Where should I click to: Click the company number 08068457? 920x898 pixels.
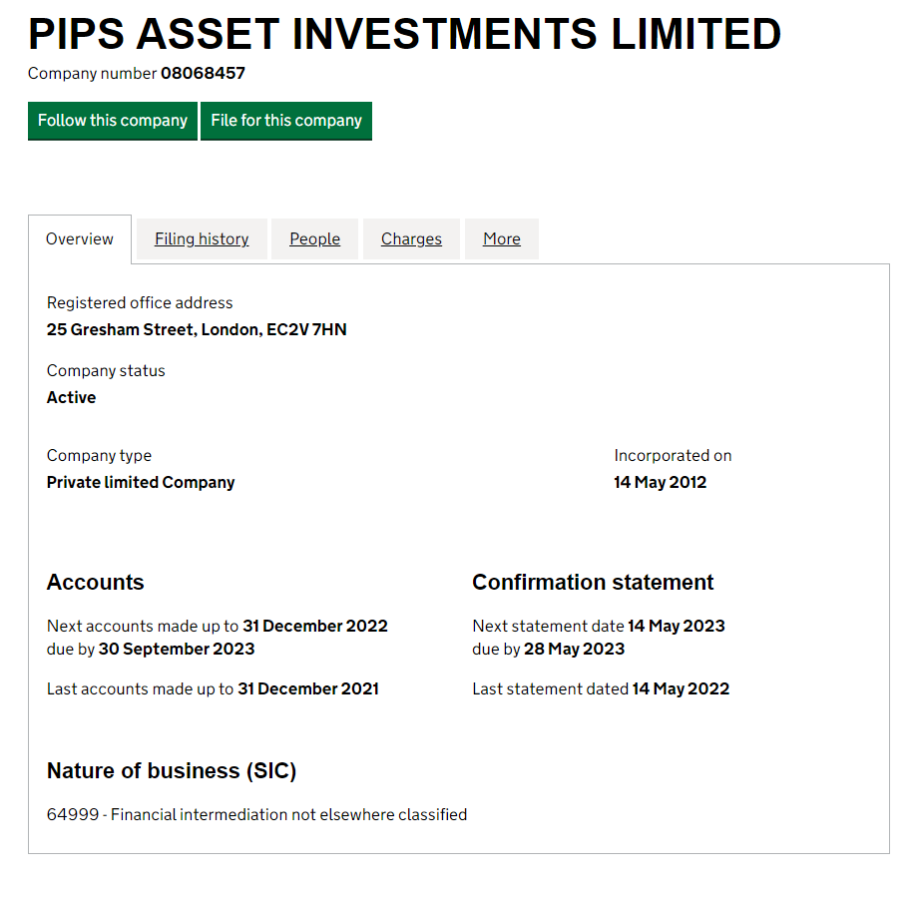click(x=203, y=73)
